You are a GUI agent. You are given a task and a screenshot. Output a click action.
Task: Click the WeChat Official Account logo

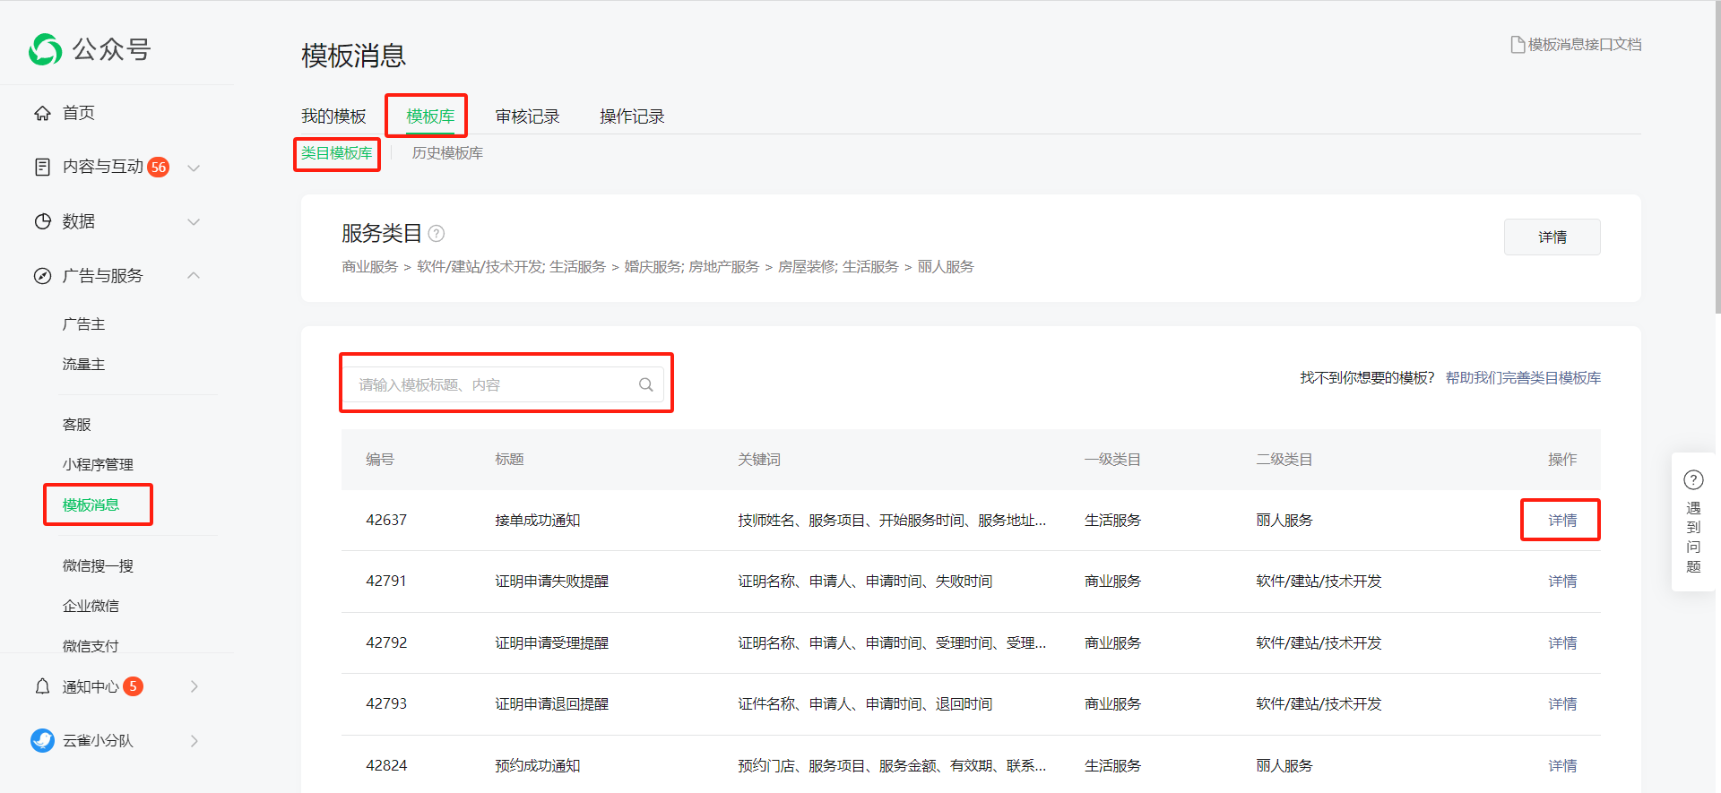[45, 49]
